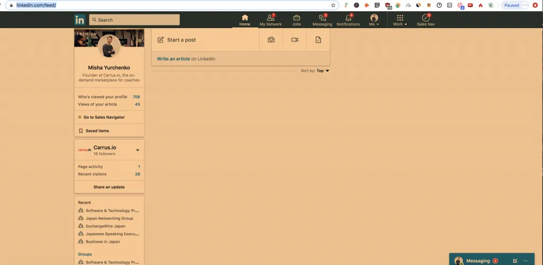Screen dimensions: 543x265
Task: Click the LinkedIn search field
Action: coord(134,20)
